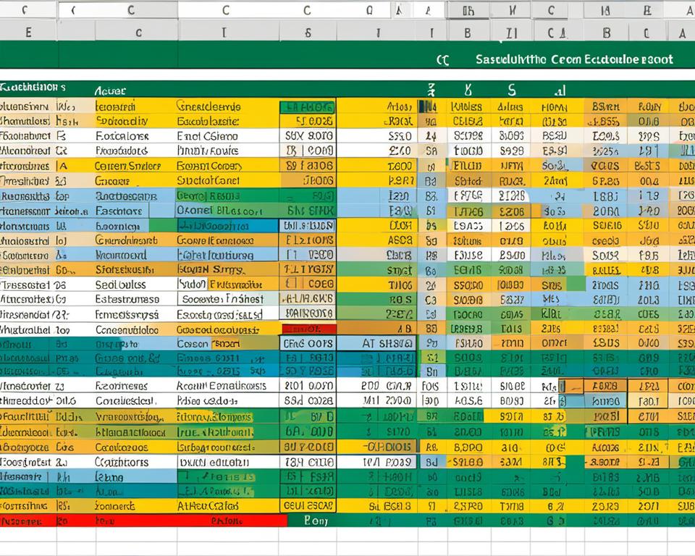Viewport: 695px width, 556px height.
Task: Click the 'C A' column header
Action: 556,33
